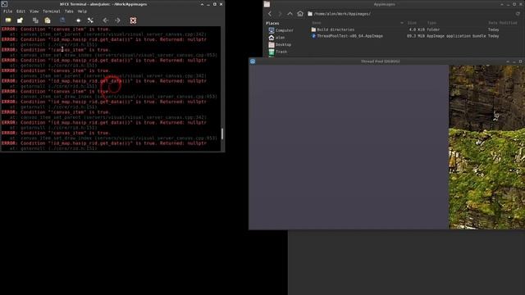Click the Copy icon in terminal toolbar
This screenshot has width=525, height=295.
point(35,20)
